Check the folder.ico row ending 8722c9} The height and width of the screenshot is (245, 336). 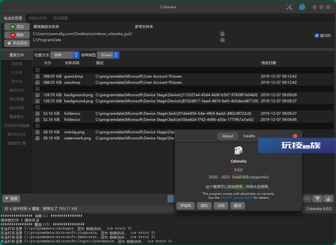(x=37, y=114)
